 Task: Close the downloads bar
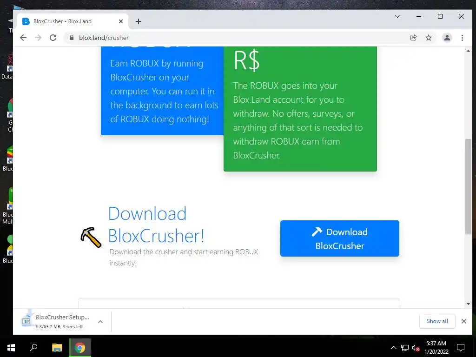[463, 321]
